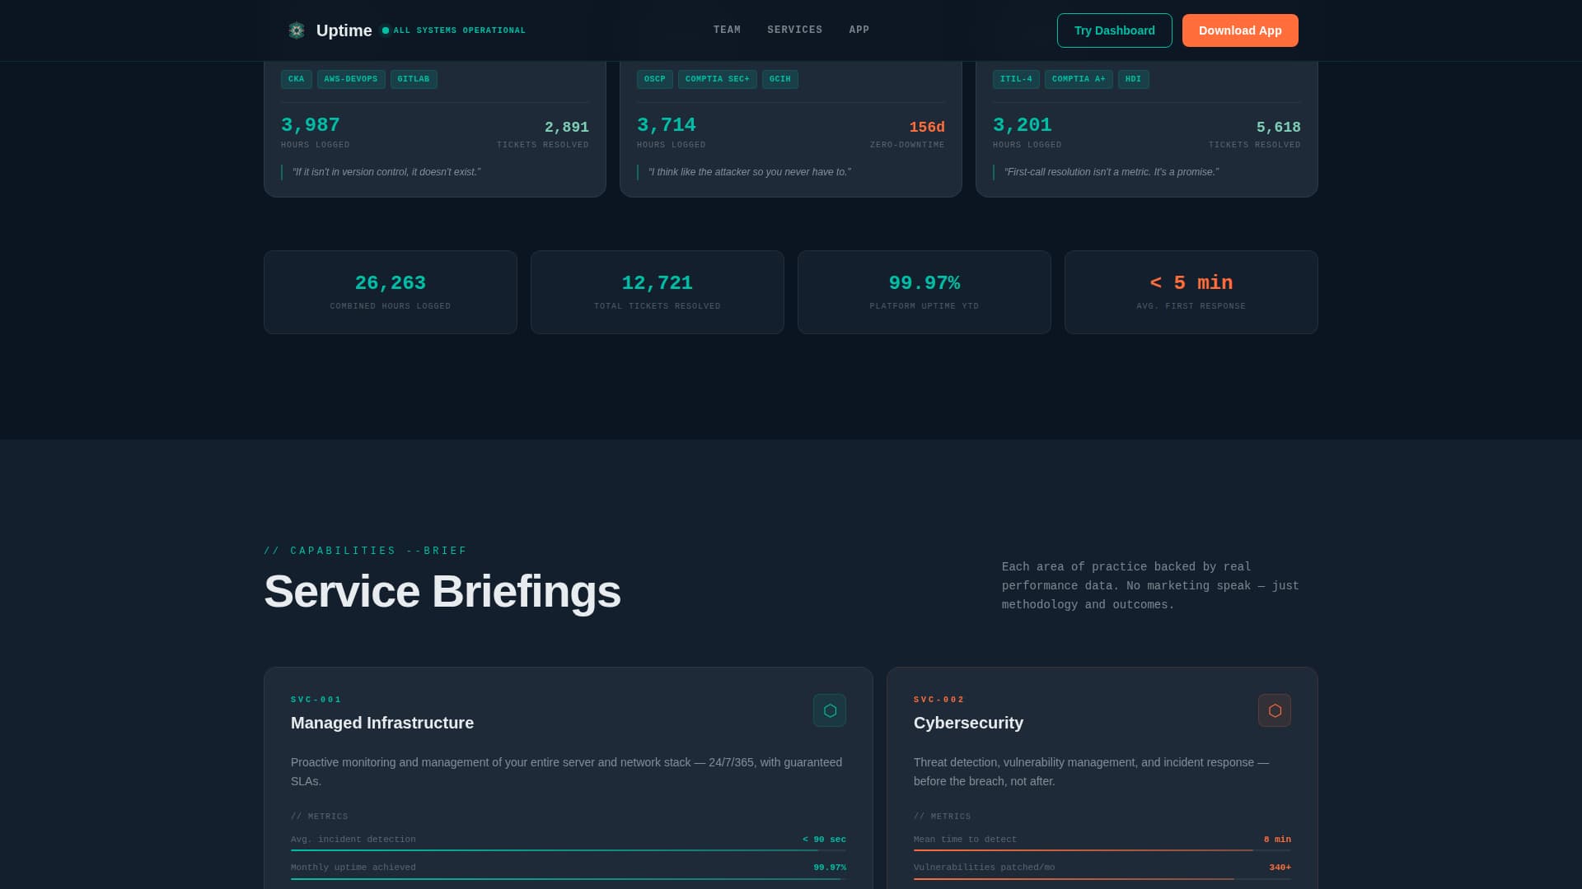This screenshot has height=889, width=1582.
Task: Select the OSCP certification badge
Action: [x=654, y=79]
